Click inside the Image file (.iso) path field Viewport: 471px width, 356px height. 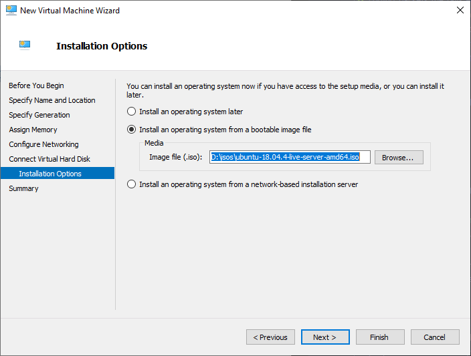click(x=289, y=158)
